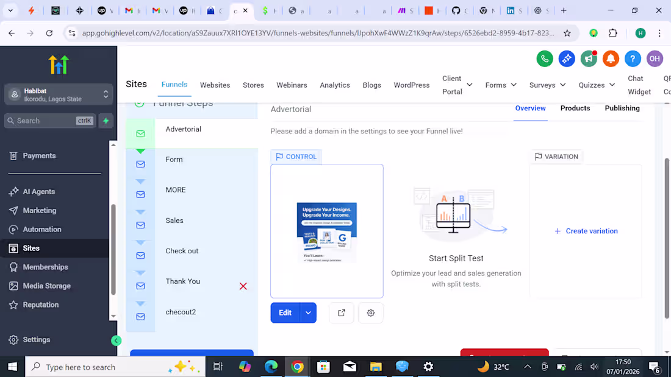Open Payments in sidebar
Viewport: 671px width, 377px height.
(40, 155)
